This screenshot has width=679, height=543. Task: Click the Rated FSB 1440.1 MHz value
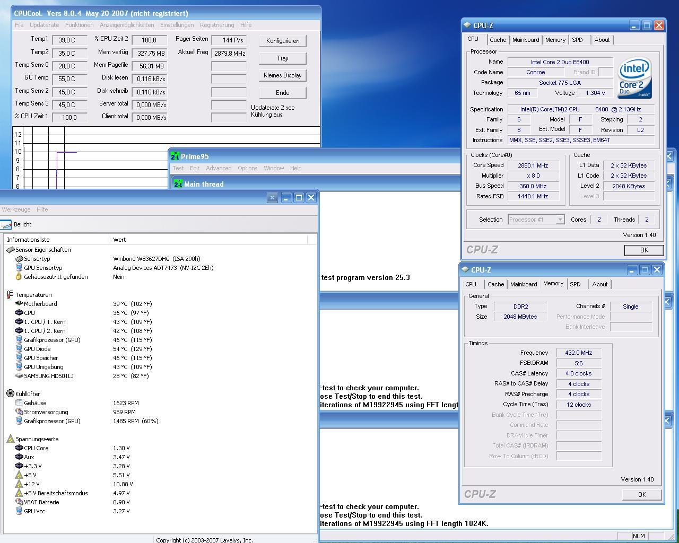[x=533, y=196]
